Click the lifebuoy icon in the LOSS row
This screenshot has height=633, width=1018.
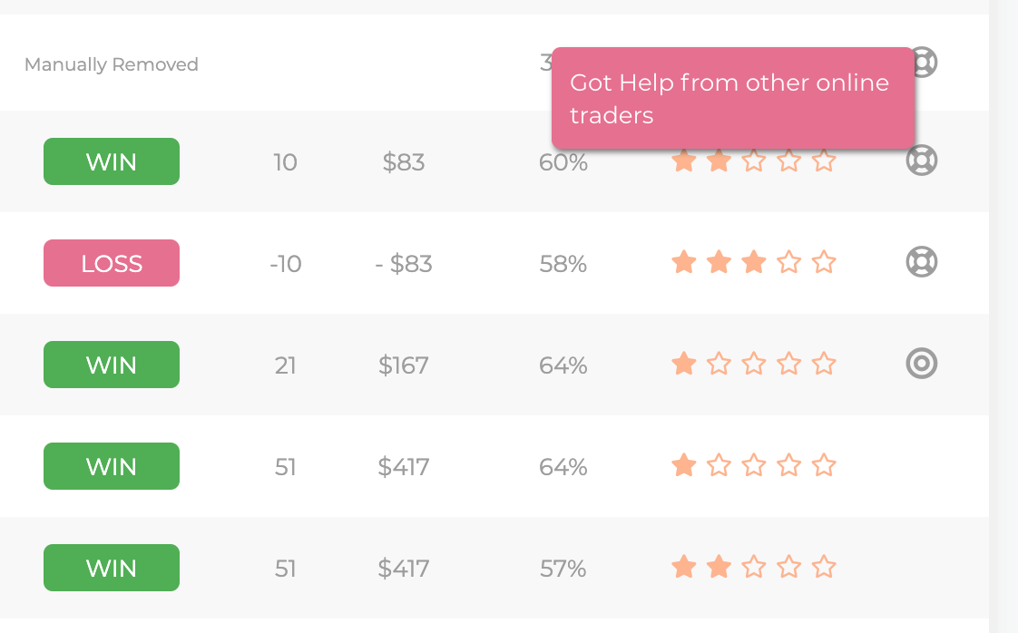921,262
